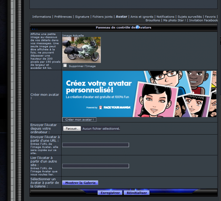Select the Avatar tab
Viewport: 221px width, 201px height.
[122, 17]
